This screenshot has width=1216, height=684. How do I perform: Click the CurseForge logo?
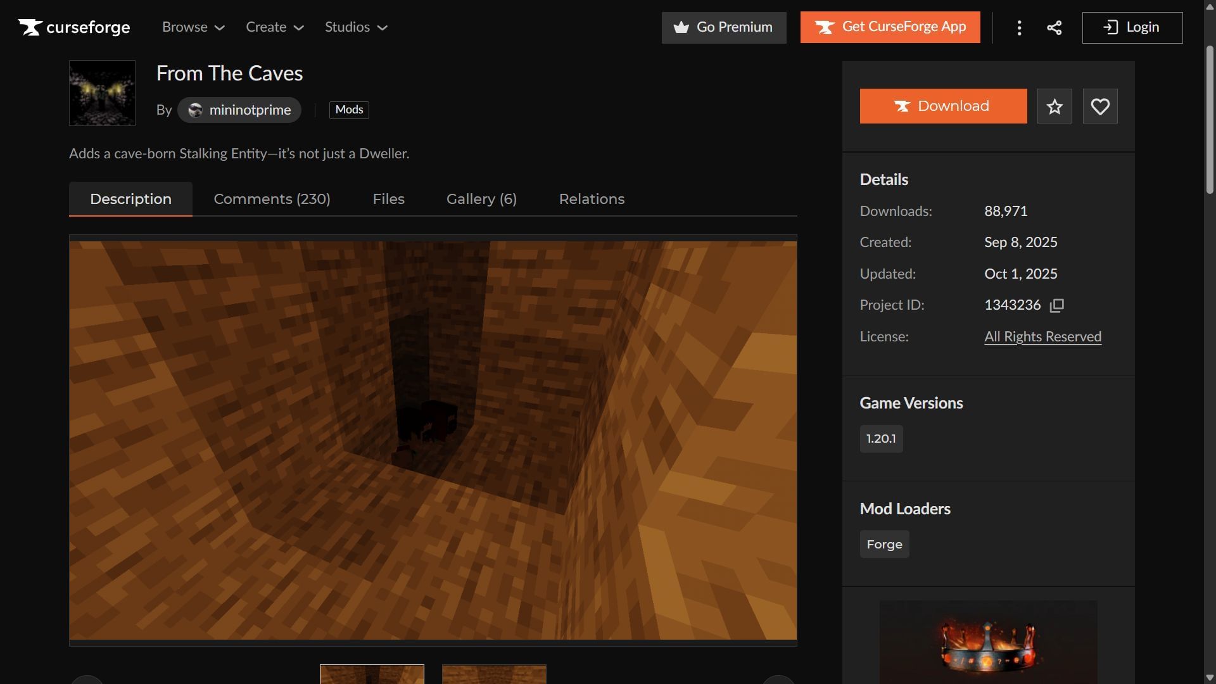[x=74, y=27]
